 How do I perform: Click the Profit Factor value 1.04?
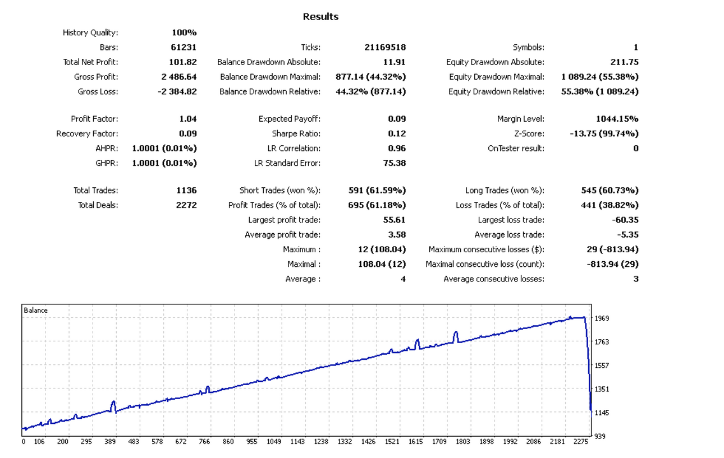point(187,119)
